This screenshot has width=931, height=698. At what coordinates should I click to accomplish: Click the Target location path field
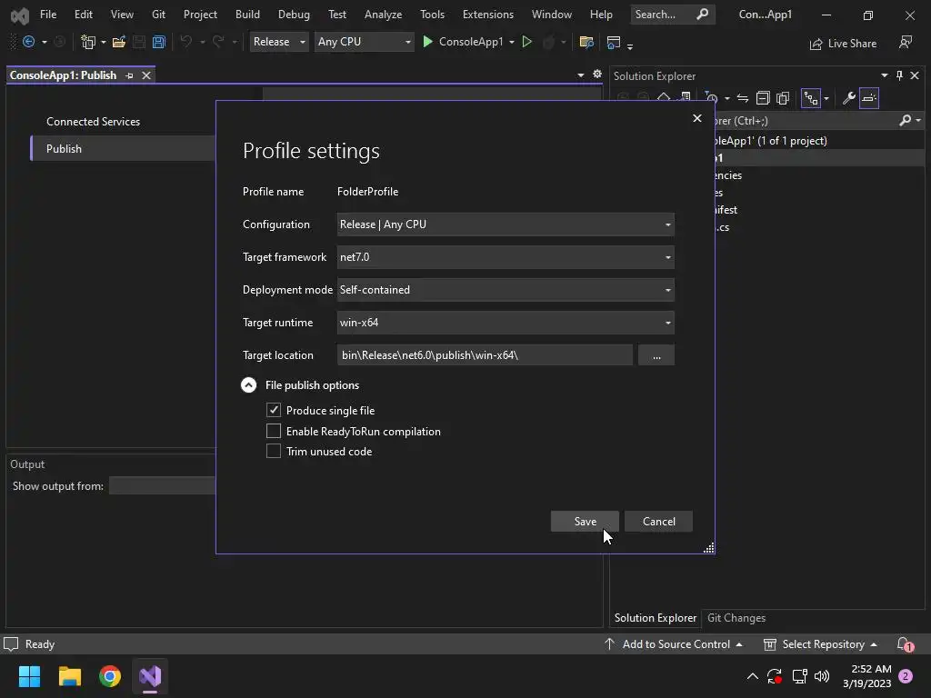pyautogui.click(x=485, y=355)
